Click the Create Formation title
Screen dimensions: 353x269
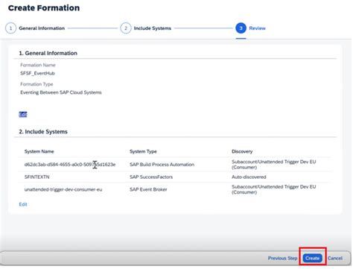pos(44,8)
